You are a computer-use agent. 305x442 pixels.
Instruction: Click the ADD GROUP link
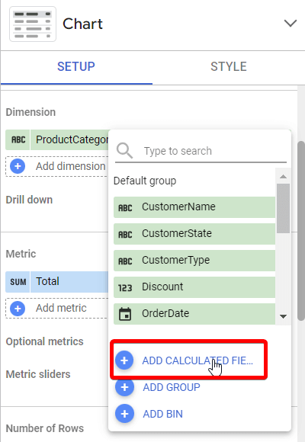pos(172,387)
